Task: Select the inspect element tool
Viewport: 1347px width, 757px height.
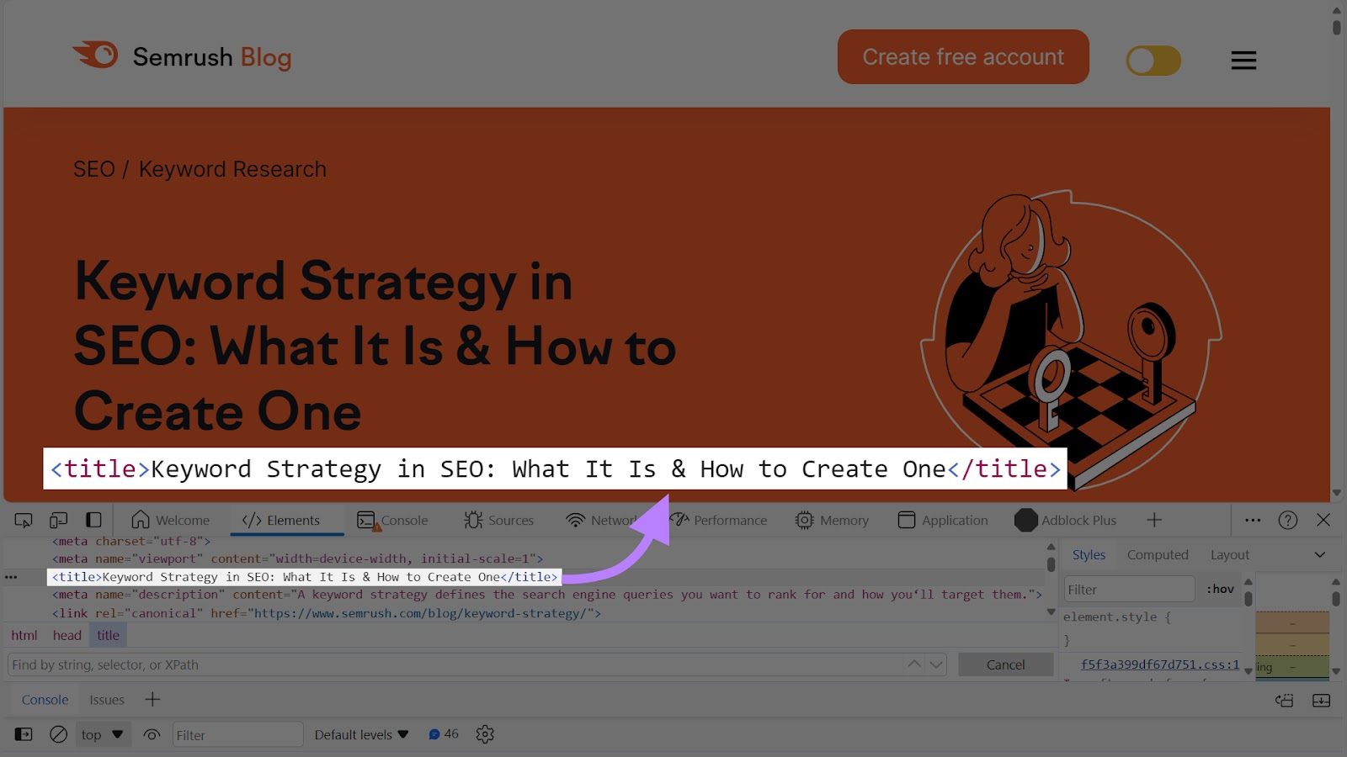Action: [23, 520]
